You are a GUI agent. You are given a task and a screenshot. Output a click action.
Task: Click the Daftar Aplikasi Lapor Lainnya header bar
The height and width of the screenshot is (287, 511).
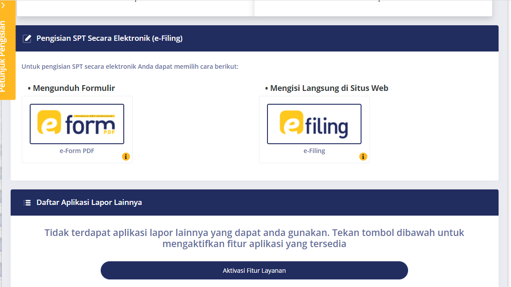tap(254, 202)
